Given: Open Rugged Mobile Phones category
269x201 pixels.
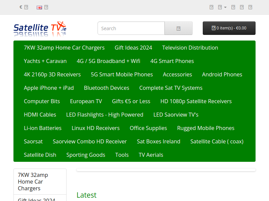Looking at the screenshot, I should coord(206,128).
